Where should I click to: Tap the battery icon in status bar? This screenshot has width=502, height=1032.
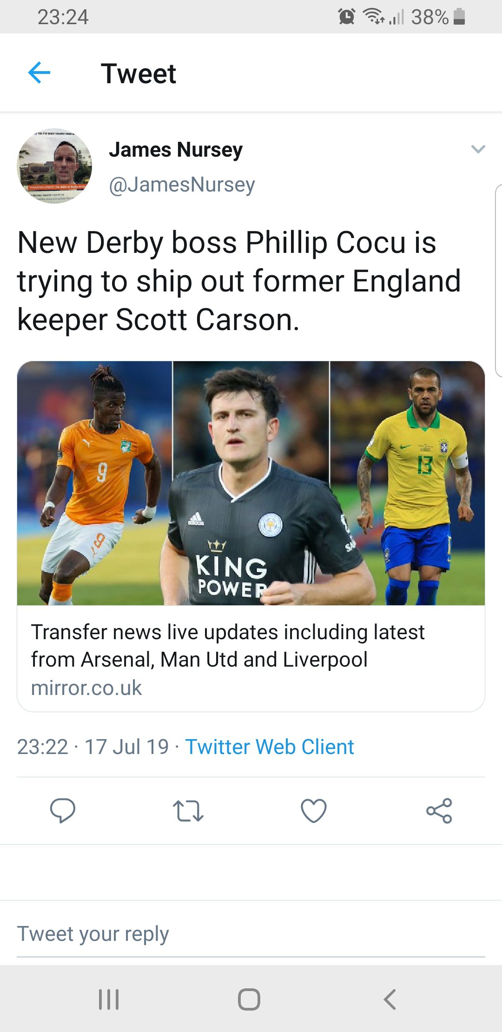tap(459, 17)
